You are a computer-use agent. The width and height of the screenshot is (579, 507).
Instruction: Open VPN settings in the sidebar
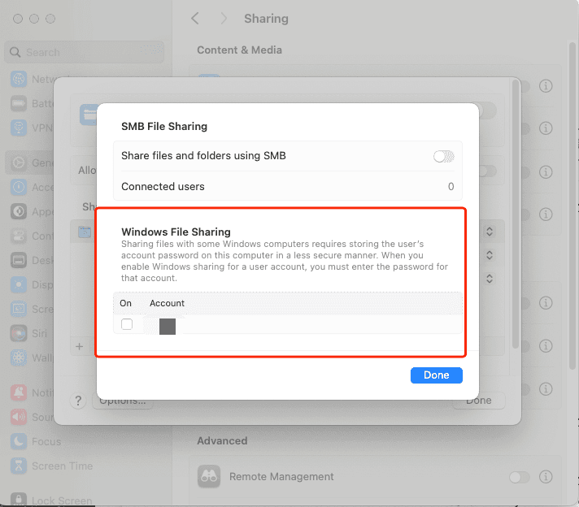(x=33, y=128)
